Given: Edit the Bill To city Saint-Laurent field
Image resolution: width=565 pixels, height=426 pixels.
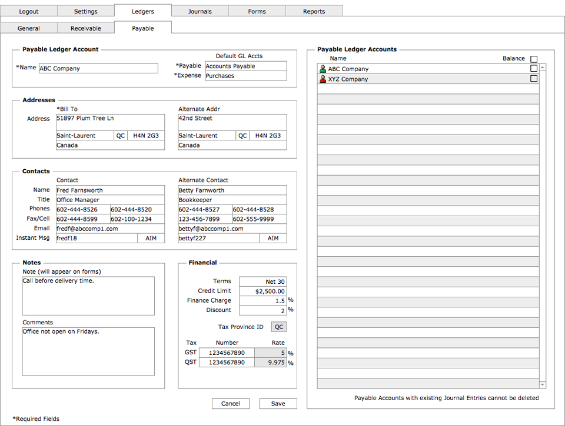Looking at the screenshot, I should pyautogui.click(x=85, y=136).
